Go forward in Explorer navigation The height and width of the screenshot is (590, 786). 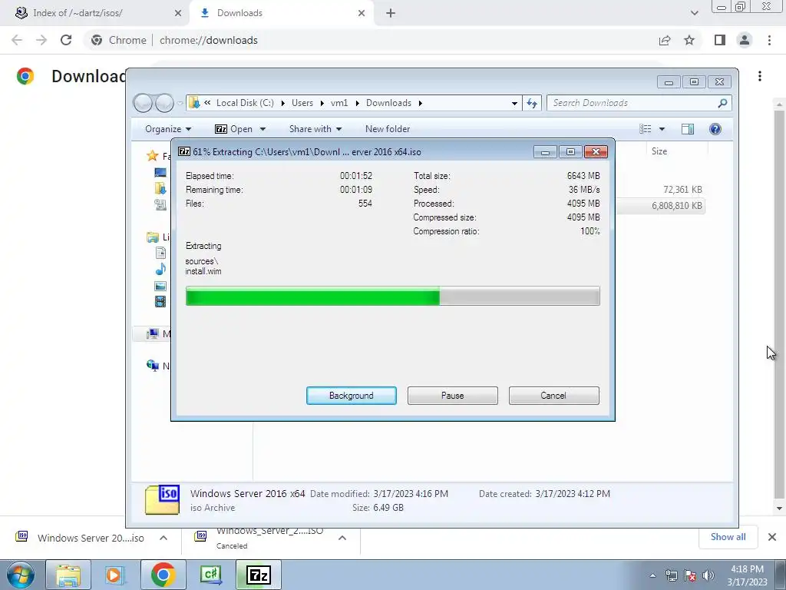164,103
